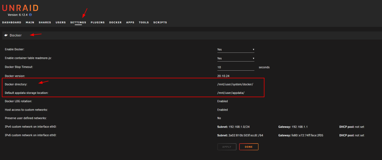Screen dimensions: 382x160
Task: Go to the Main tab
Action: (x=30, y=22)
